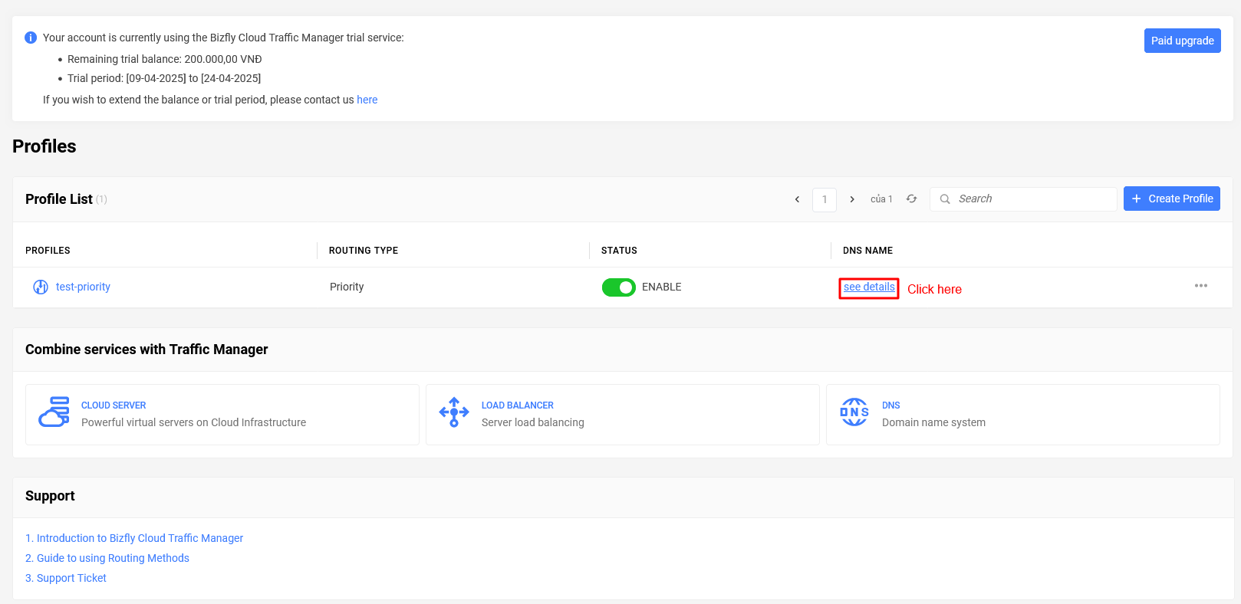
Task: Click the 'Server load balancing' description
Action: (533, 422)
